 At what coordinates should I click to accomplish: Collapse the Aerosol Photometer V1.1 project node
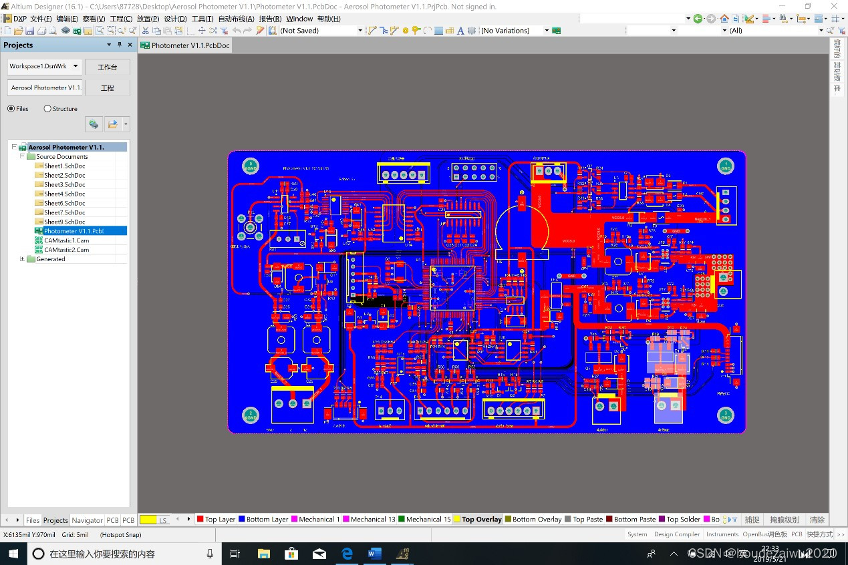click(14, 147)
